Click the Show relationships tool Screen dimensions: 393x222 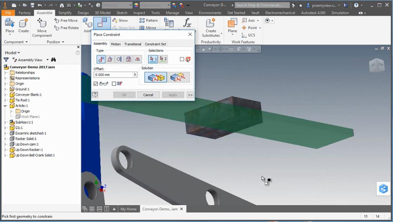(x=120, y=20)
